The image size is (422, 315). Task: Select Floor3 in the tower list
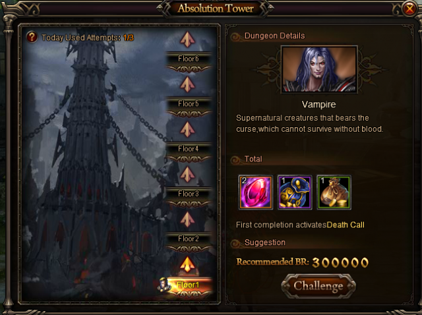[x=189, y=197]
